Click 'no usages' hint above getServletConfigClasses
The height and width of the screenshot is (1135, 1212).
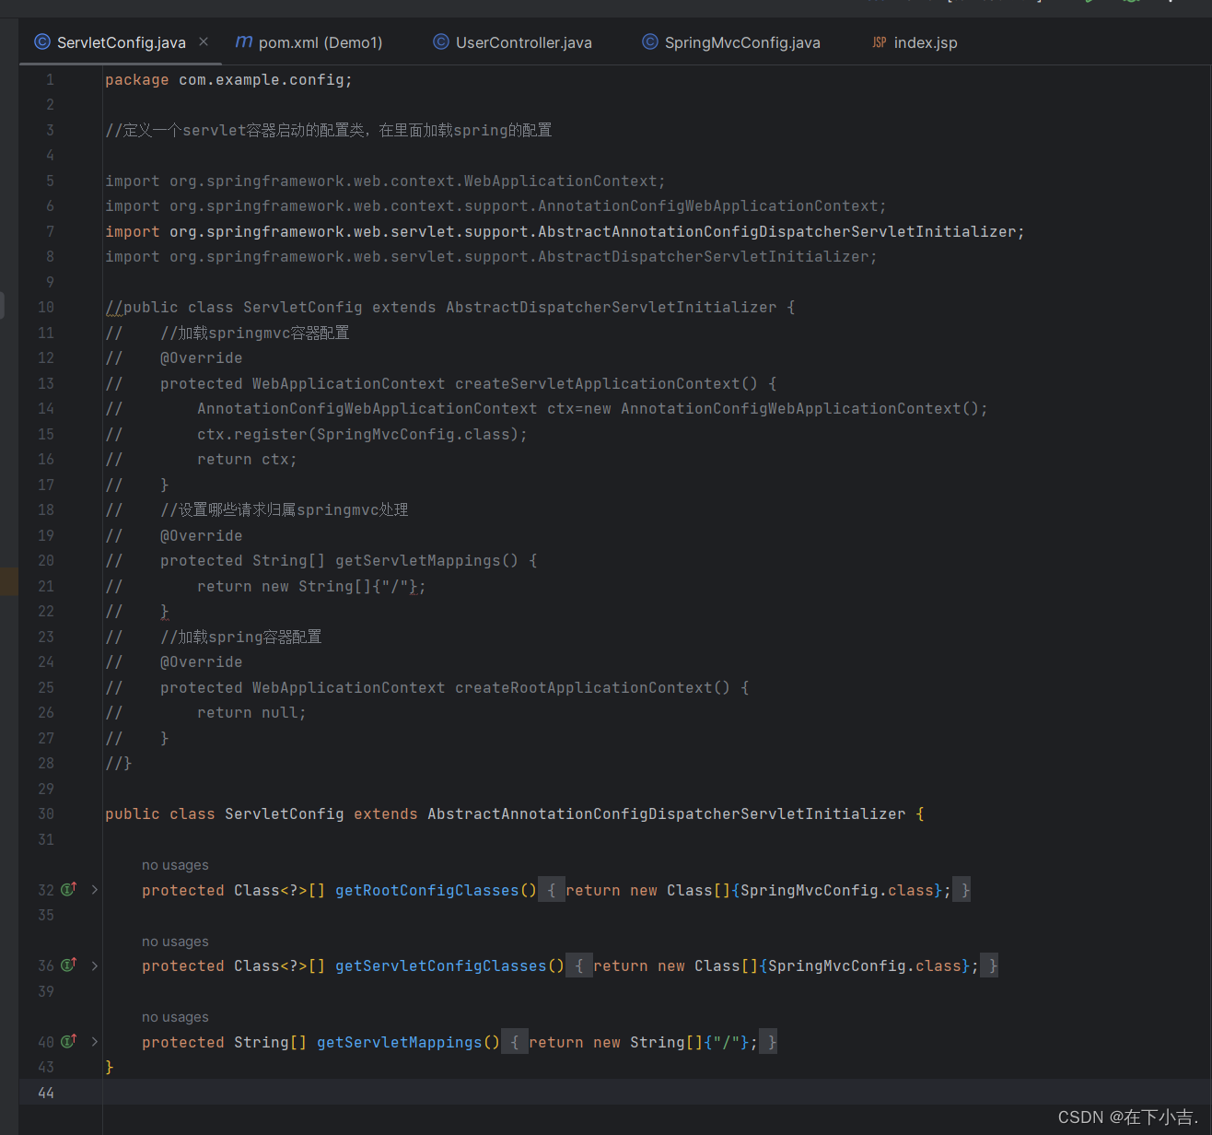(x=175, y=942)
